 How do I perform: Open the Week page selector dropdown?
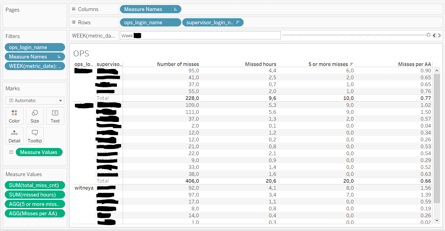click(200, 35)
